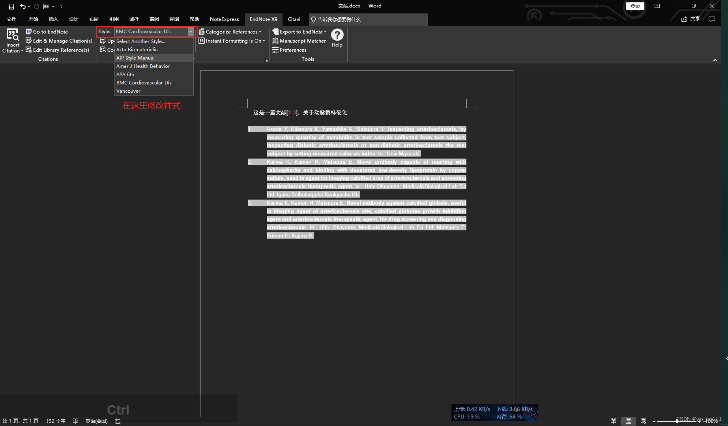728x426 pixels.
Task: Select APA 6th style
Action: pos(154,74)
